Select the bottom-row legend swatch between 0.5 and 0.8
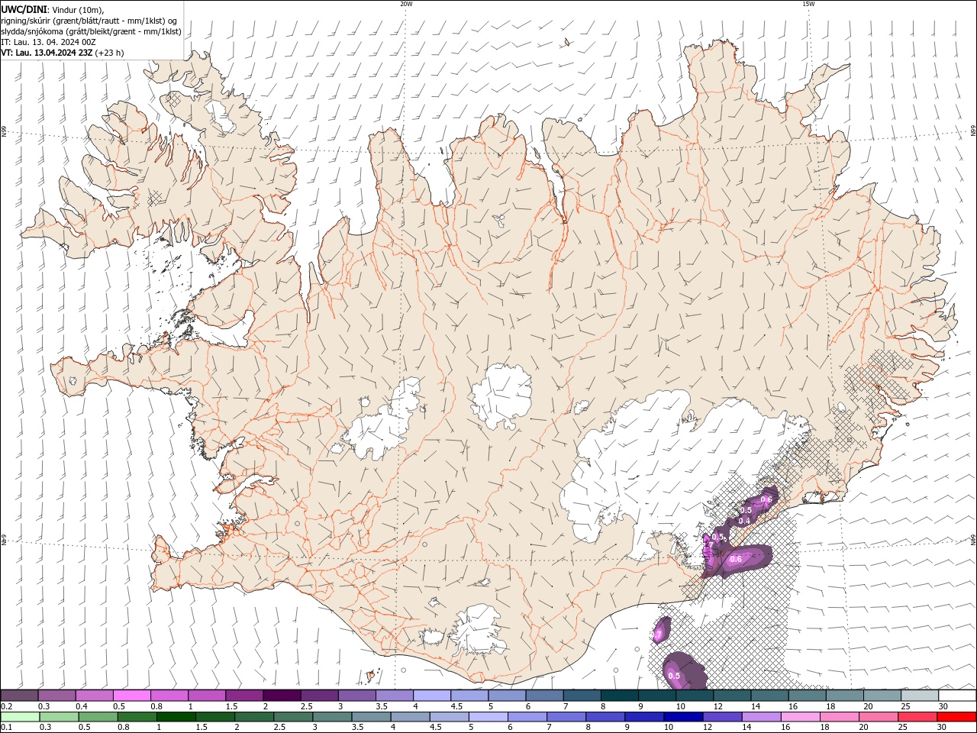 (x=98, y=717)
